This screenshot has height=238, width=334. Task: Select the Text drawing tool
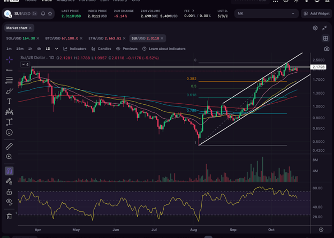(x=9, y=101)
